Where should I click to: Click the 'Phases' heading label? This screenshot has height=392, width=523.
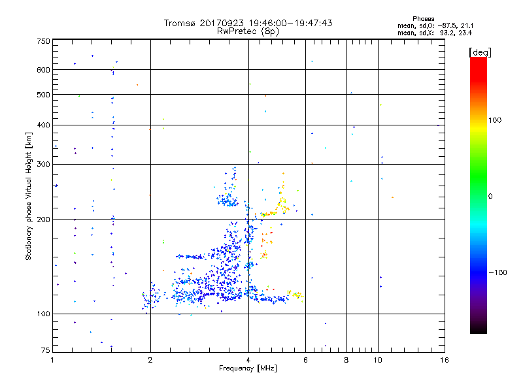coord(423,19)
